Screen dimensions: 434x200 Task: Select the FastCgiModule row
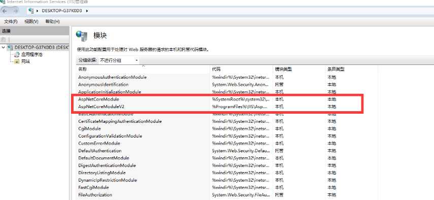click(227, 187)
